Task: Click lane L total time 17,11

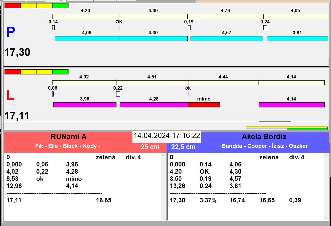Action: pos(17,116)
